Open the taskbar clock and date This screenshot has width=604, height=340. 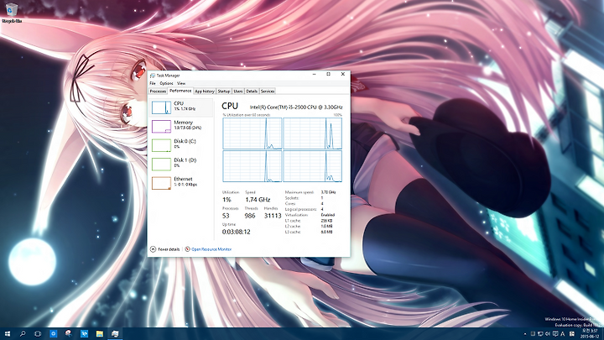coord(590,334)
